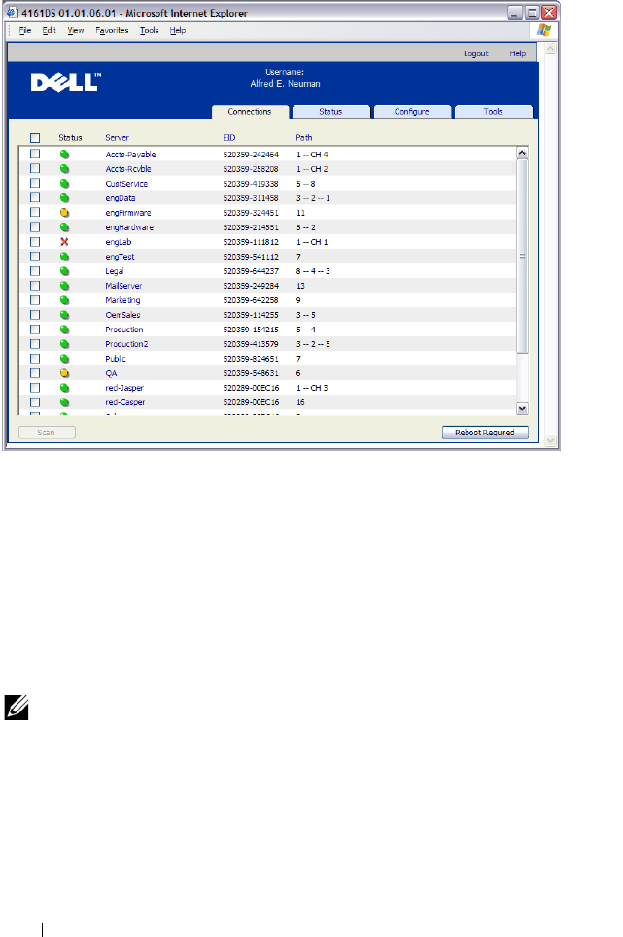This screenshot has width=623, height=937.
Task: Click the Dell logo
Action: [66, 83]
